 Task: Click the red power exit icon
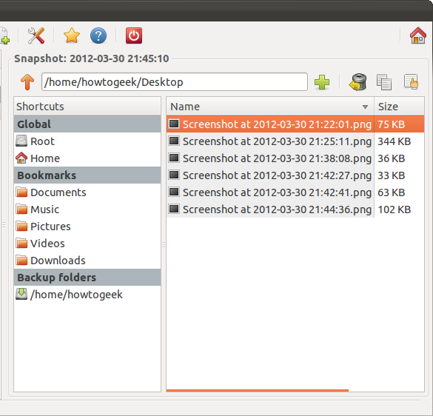pos(134,36)
